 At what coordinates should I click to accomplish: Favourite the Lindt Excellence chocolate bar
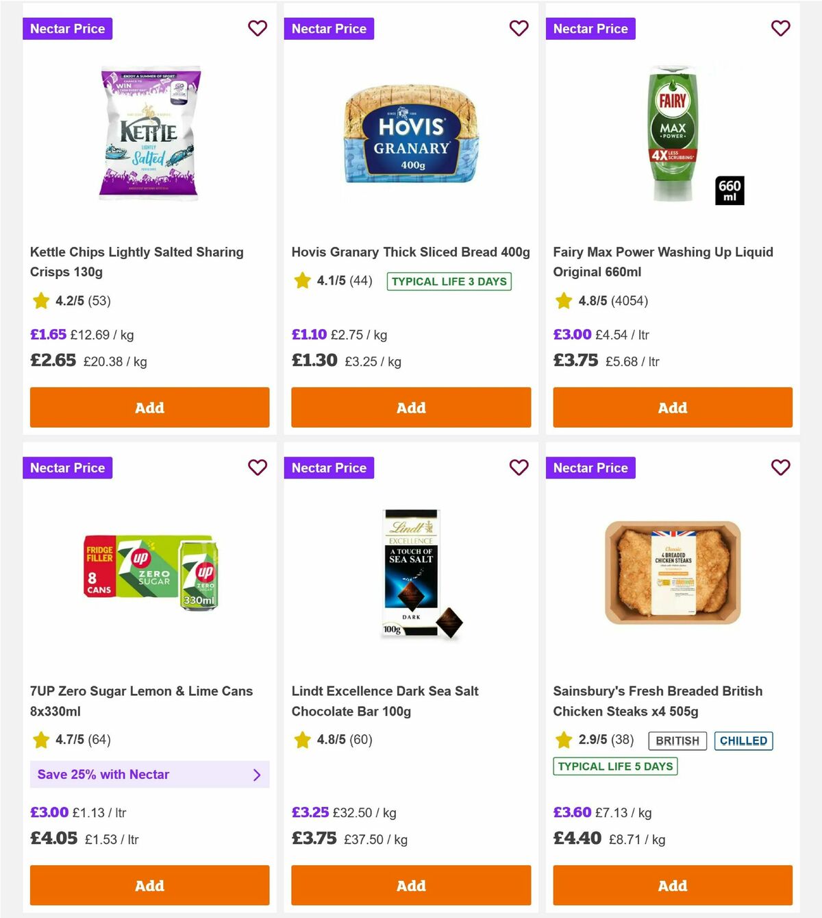tap(519, 468)
